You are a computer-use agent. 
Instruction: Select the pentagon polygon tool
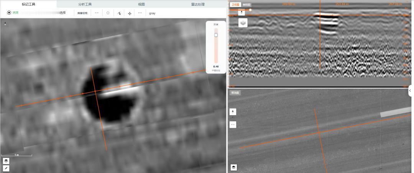[x=108, y=13]
